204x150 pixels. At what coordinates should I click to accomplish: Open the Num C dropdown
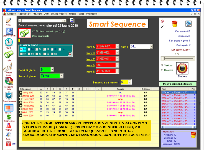coord(117,59)
